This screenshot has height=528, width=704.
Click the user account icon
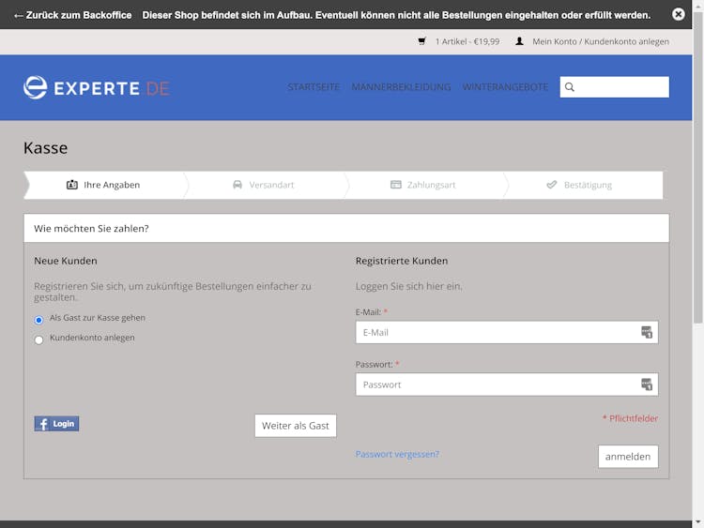519,41
